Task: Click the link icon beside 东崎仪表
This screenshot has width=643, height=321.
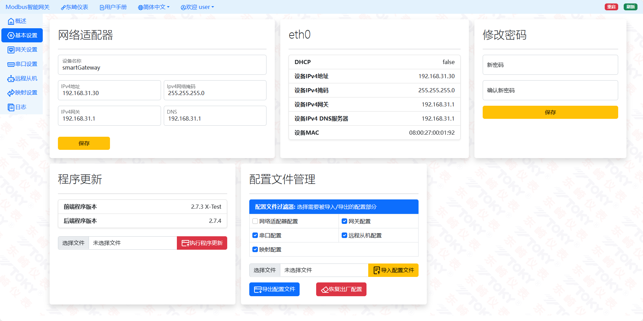Action: (63, 8)
